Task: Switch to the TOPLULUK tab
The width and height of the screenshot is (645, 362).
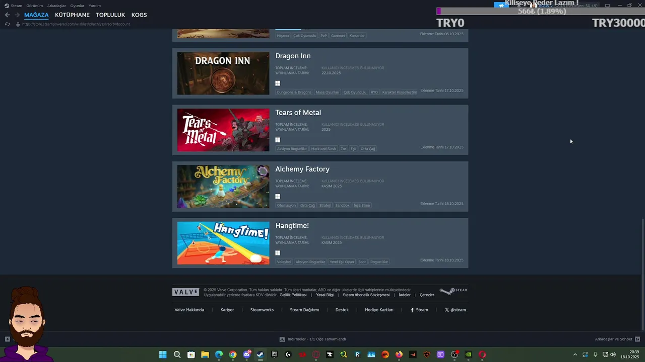Action: 110,15
